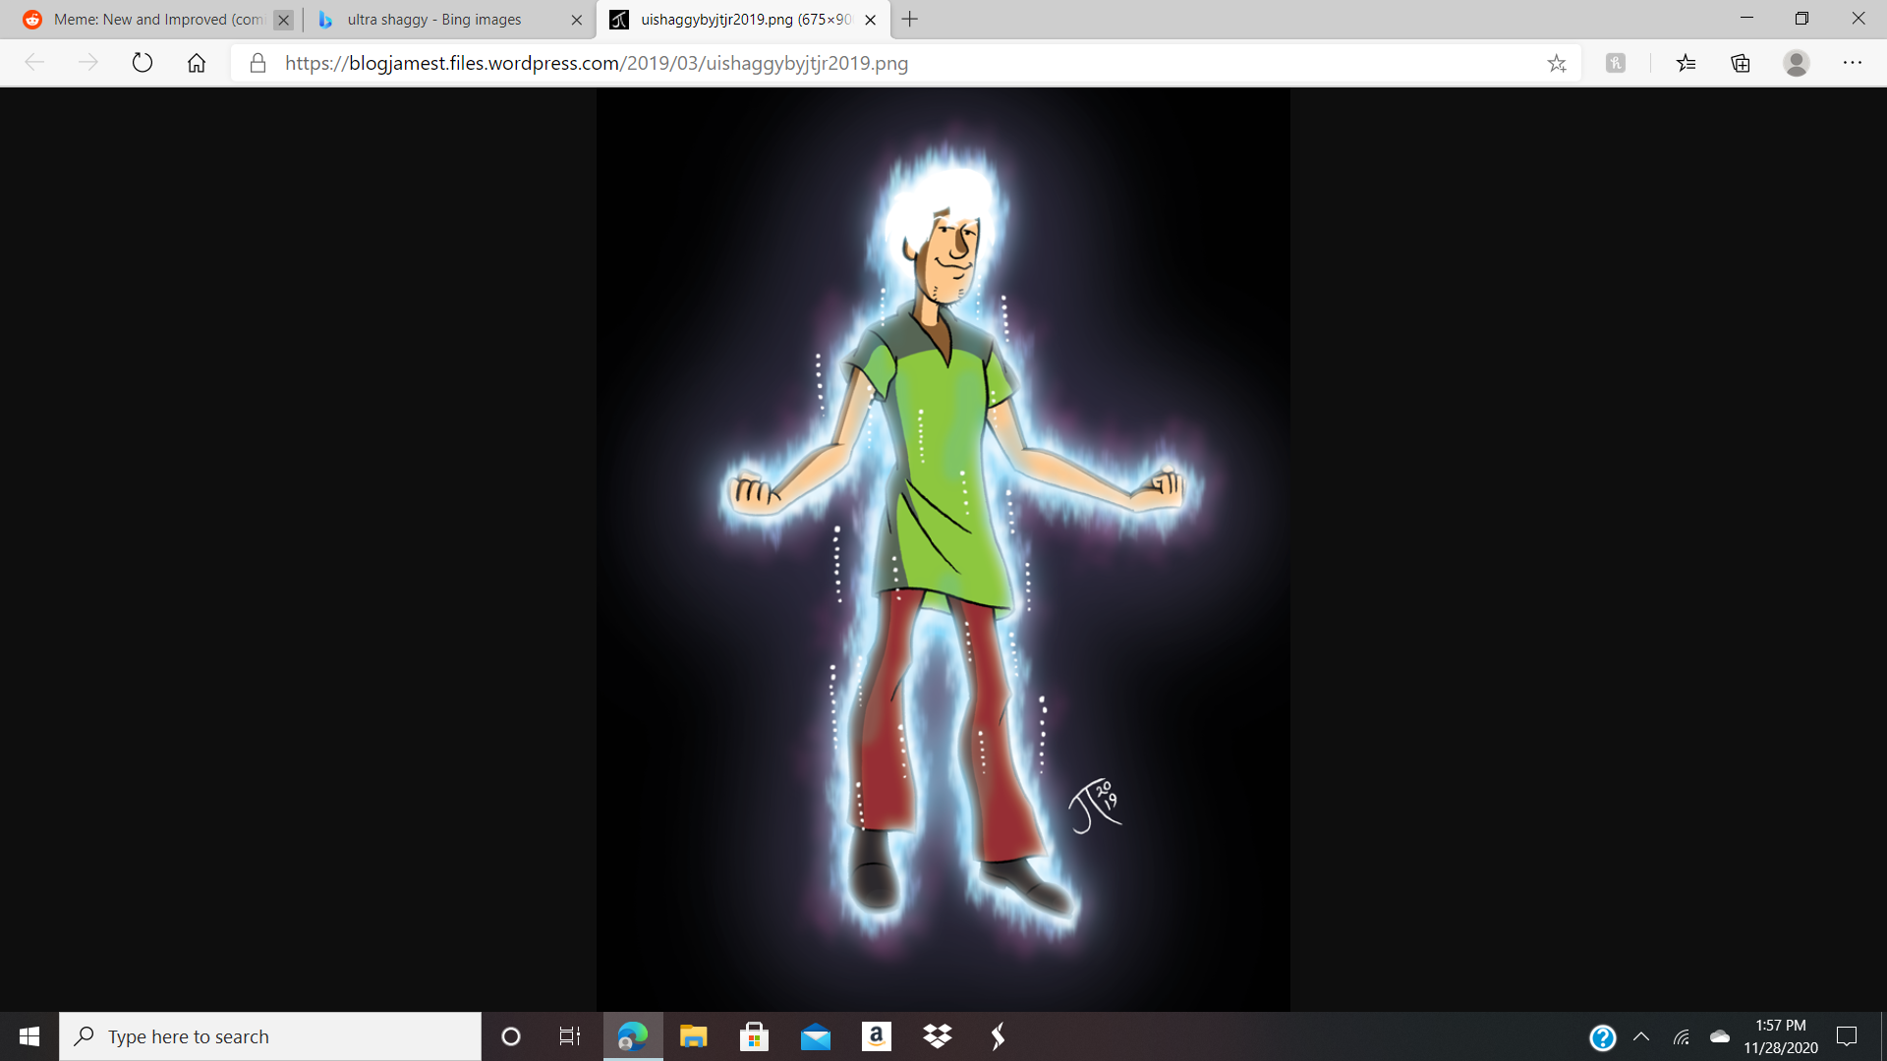Image resolution: width=1887 pixels, height=1061 pixels.
Task: Open the Action Center notifications
Action: click(x=1847, y=1036)
